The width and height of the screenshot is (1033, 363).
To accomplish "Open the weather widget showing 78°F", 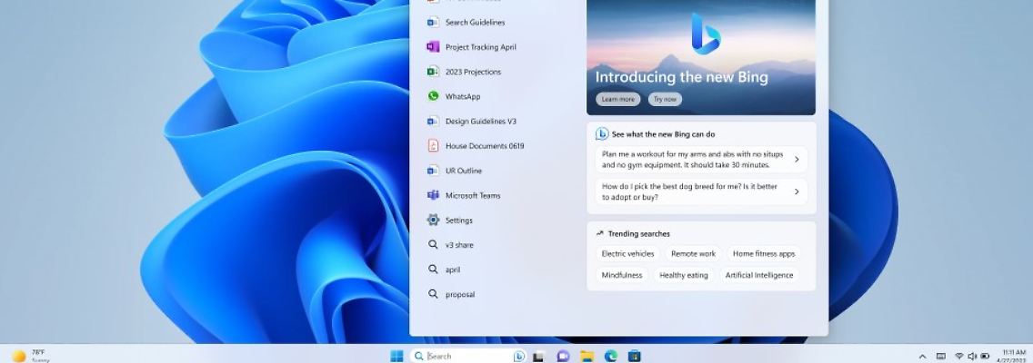I will pyautogui.click(x=30, y=356).
